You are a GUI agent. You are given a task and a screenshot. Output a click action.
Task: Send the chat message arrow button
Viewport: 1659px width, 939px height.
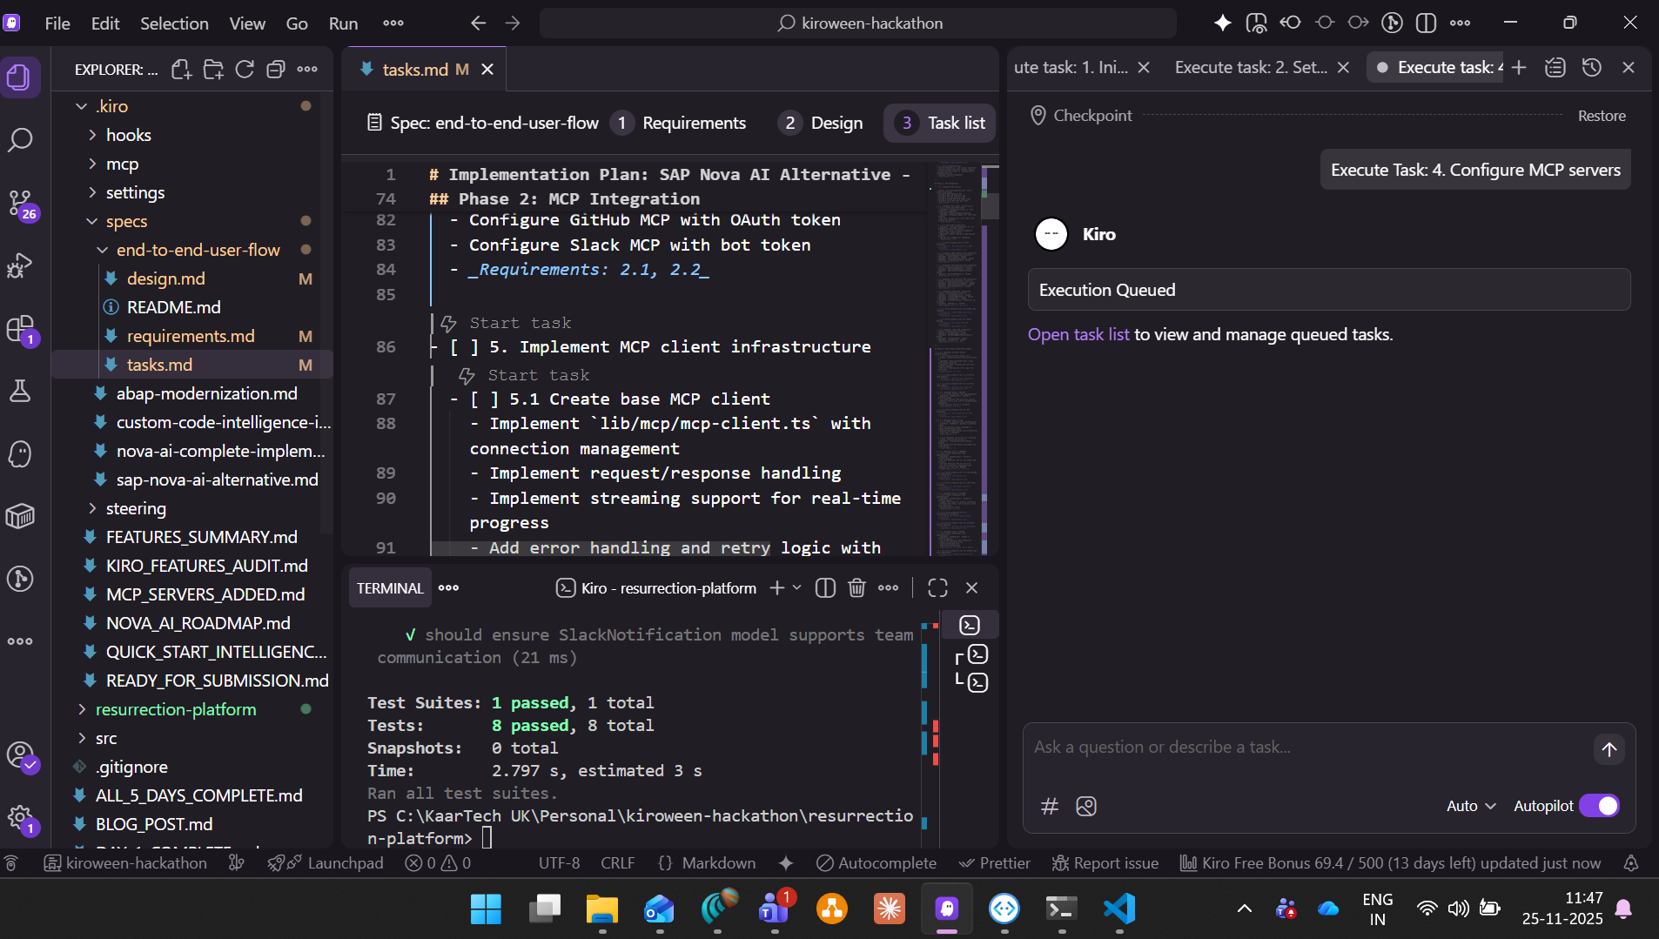click(x=1609, y=749)
